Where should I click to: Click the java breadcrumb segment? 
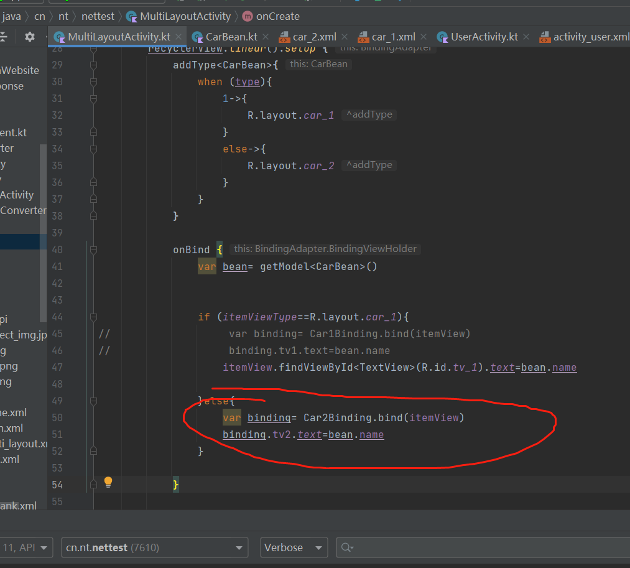click(x=11, y=16)
